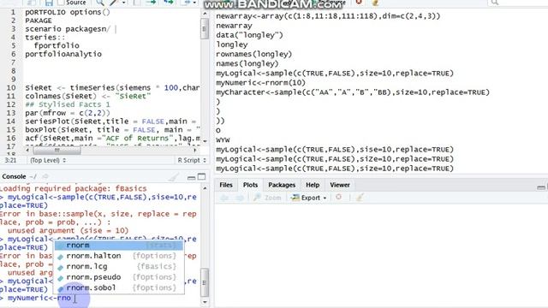Screen dimensions: 548x308
Task: Choose rnorm from the autocomplete list
Action: click(x=118, y=246)
